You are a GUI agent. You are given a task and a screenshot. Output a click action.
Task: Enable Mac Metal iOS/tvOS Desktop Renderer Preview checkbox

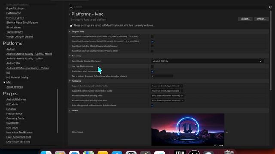tap(152, 51)
